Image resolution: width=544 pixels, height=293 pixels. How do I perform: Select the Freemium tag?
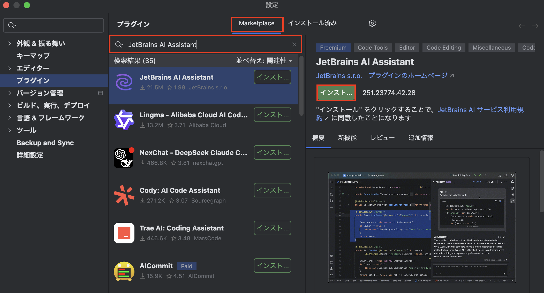point(333,48)
